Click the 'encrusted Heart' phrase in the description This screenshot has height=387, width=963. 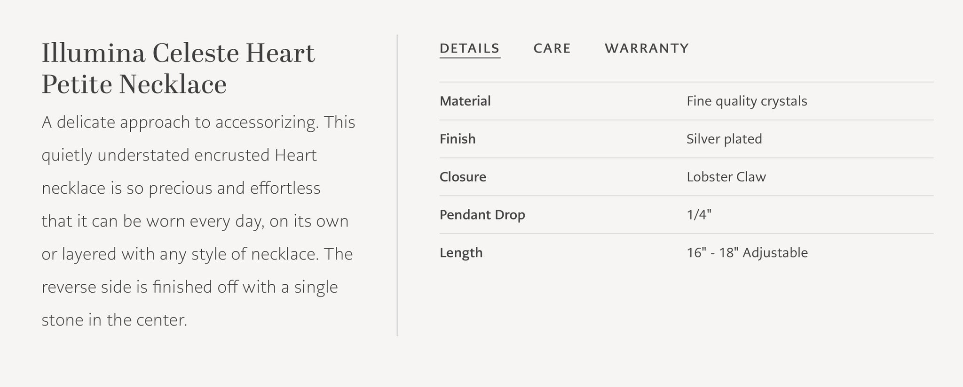coord(255,155)
